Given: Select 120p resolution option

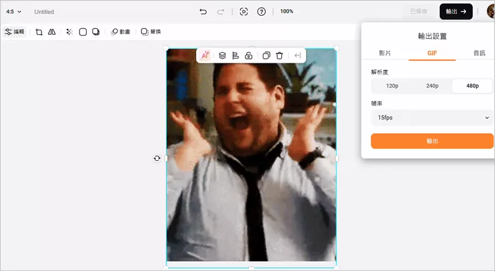Looking at the screenshot, I should point(392,86).
